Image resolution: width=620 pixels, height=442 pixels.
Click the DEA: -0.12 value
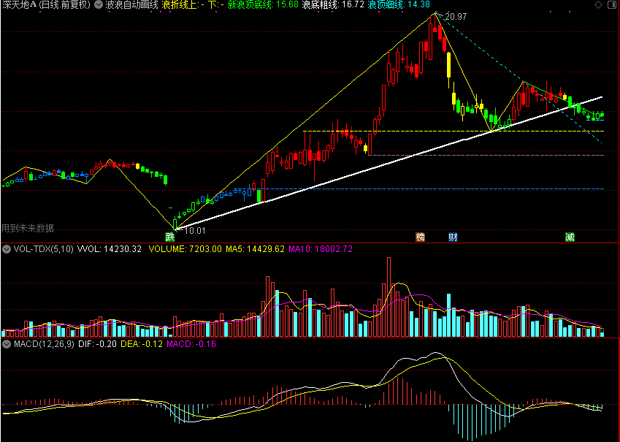[x=142, y=344]
